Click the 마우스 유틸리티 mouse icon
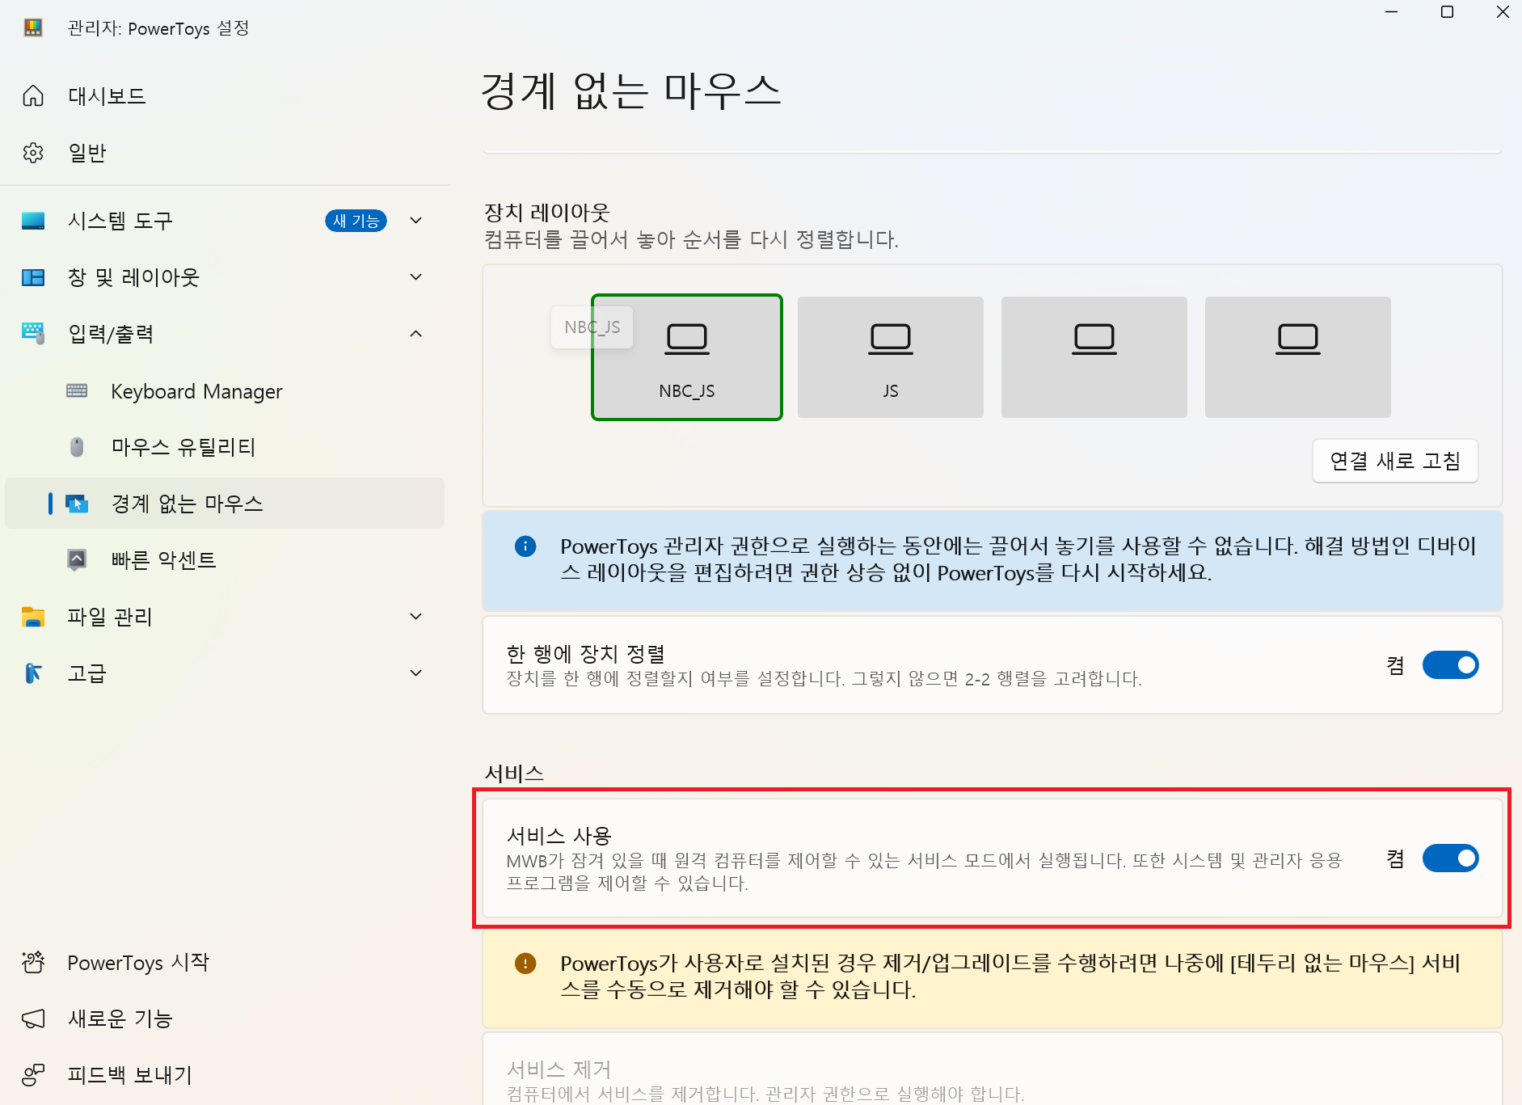The image size is (1522, 1105). coord(77,447)
